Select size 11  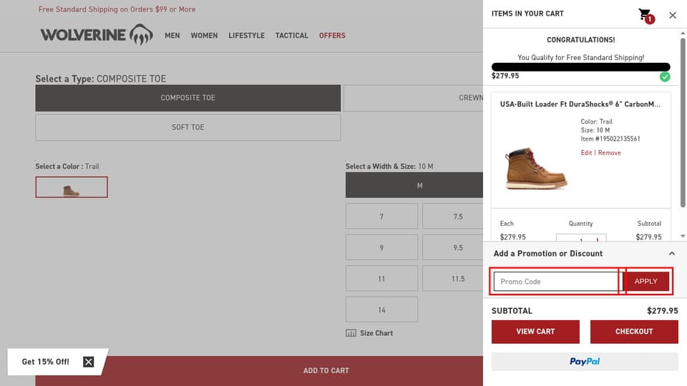(381, 278)
